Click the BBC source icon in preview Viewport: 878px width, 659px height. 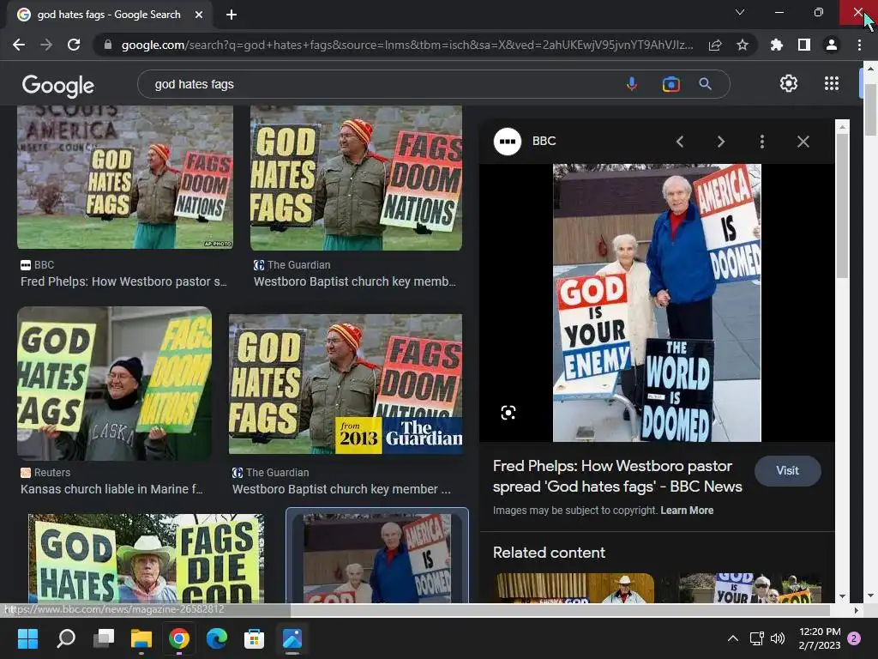point(508,142)
